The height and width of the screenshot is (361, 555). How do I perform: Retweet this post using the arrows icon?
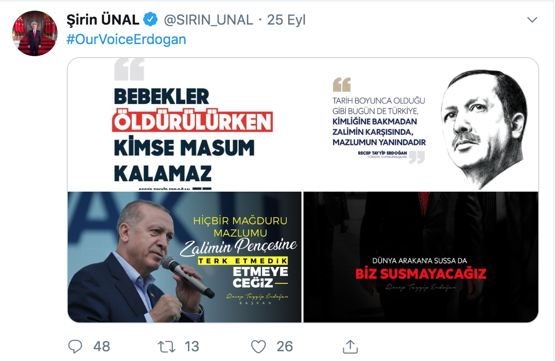pyautogui.click(x=166, y=347)
